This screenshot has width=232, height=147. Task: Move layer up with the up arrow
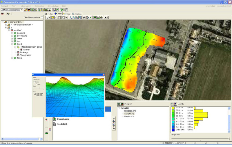[114, 119]
